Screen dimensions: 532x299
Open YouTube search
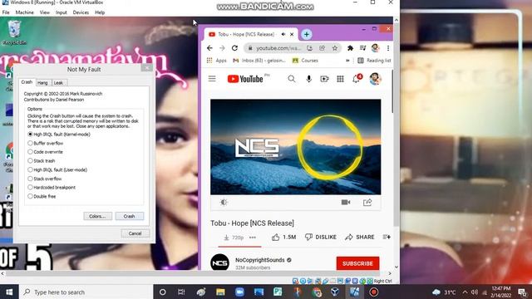pyautogui.click(x=292, y=79)
